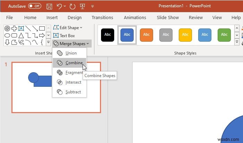Switch to the Home tab

point(31,17)
